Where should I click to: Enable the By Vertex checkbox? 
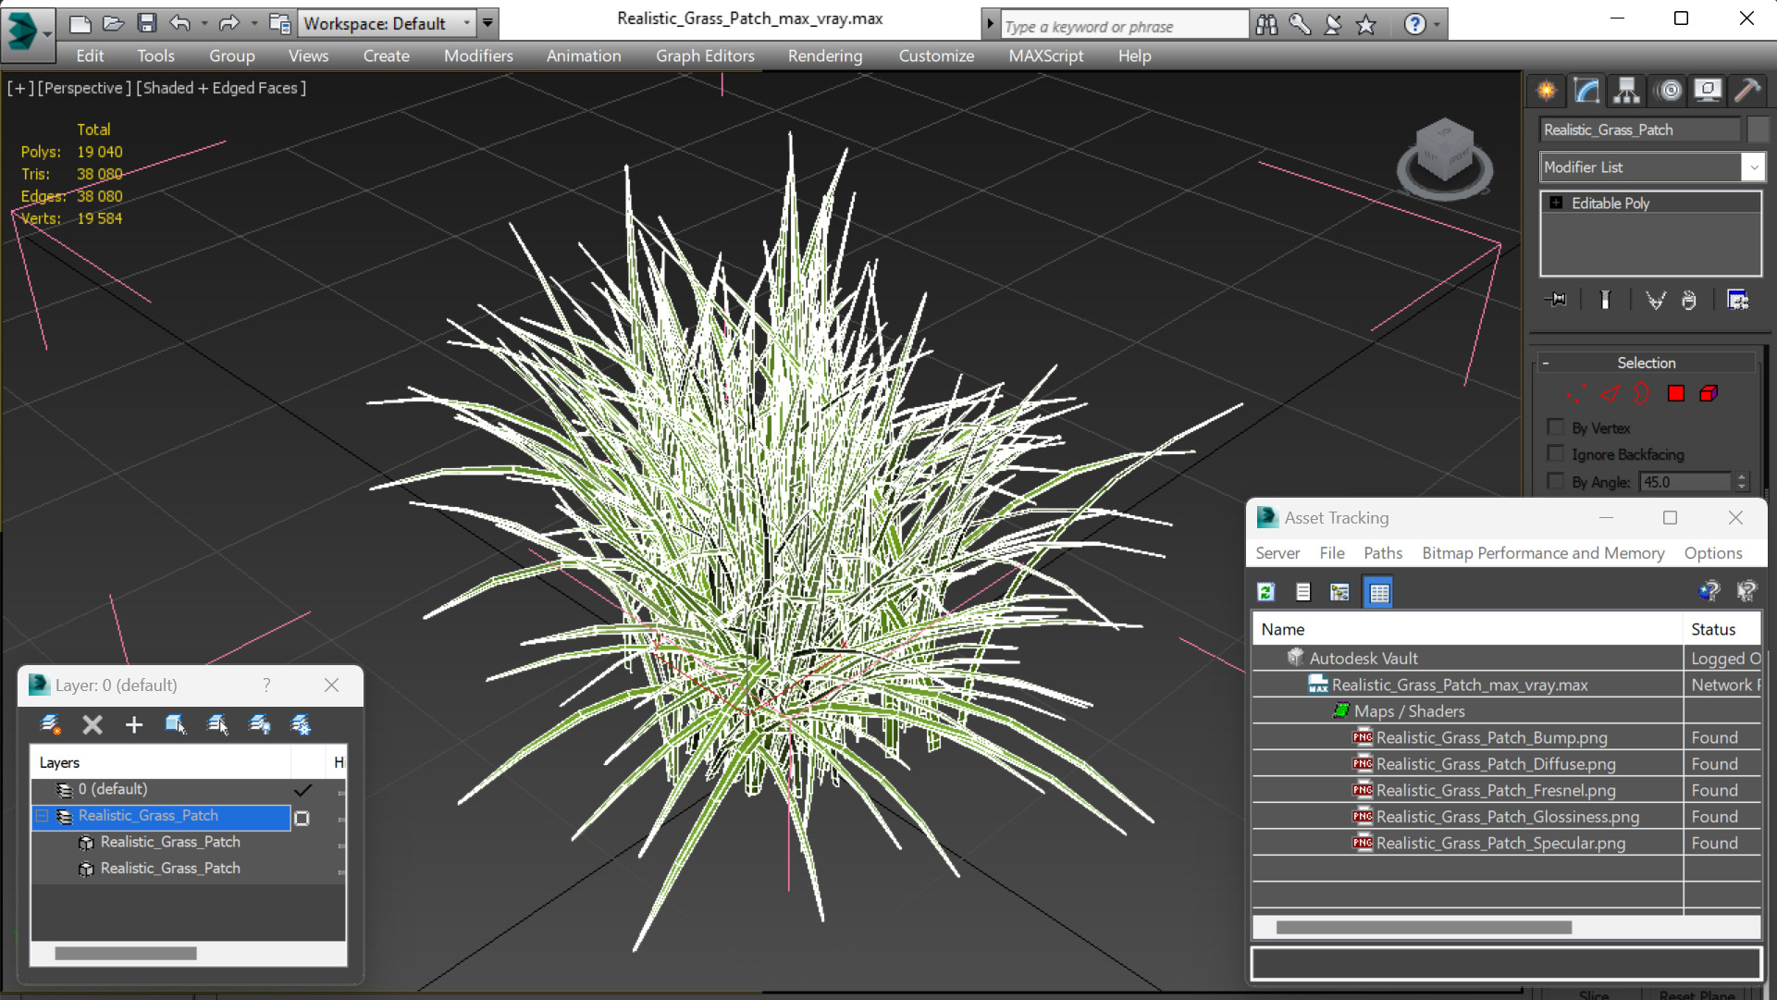click(1555, 427)
